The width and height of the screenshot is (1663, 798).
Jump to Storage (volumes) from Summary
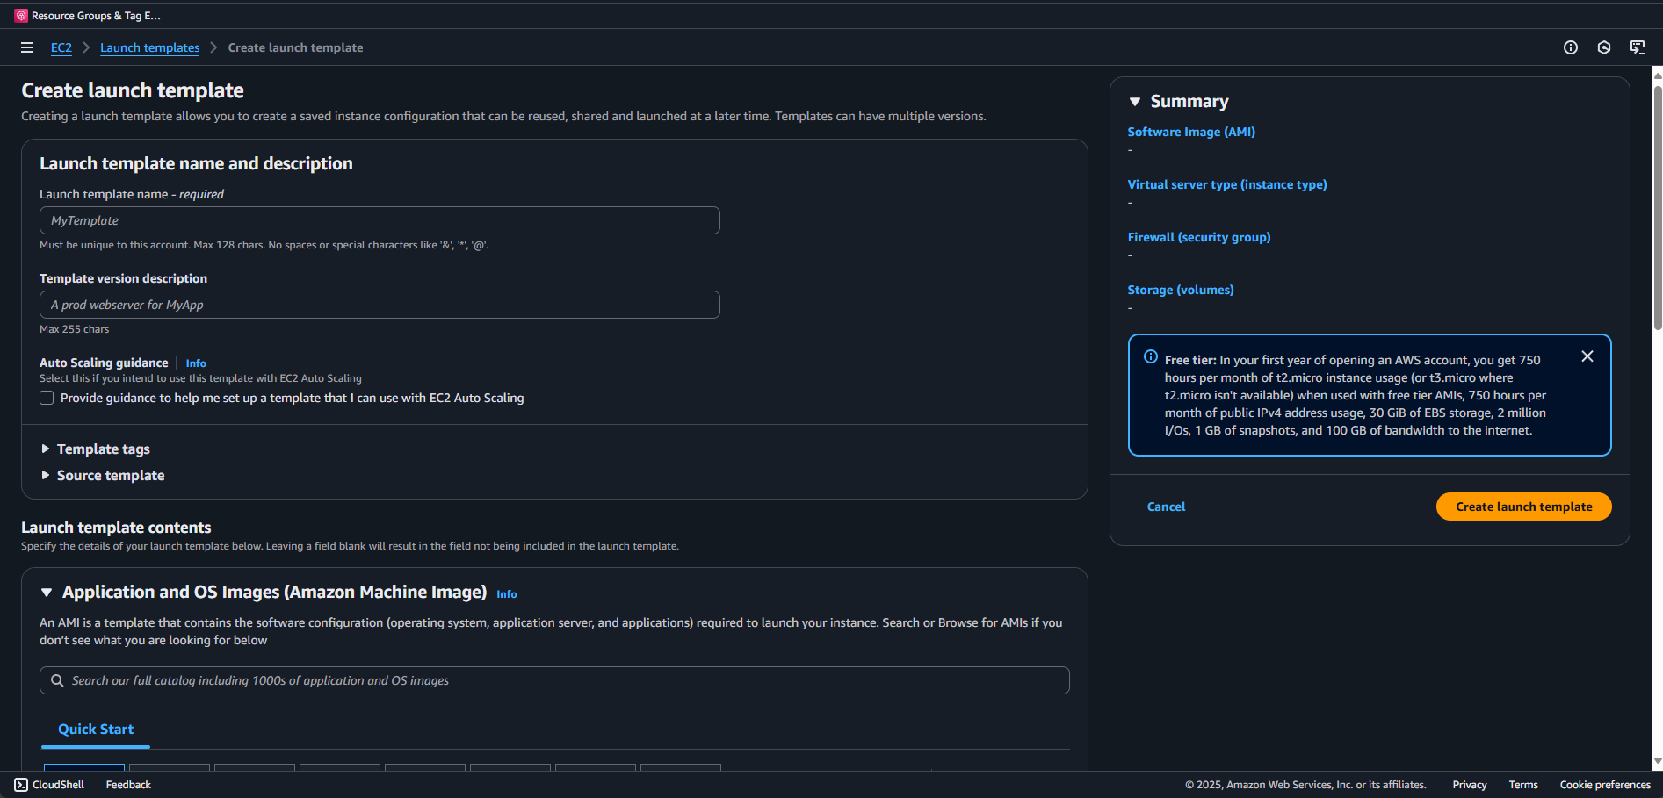click(x=1181, y=290)
